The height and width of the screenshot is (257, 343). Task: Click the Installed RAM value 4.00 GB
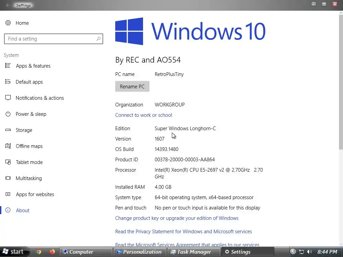tap(163, 187)
